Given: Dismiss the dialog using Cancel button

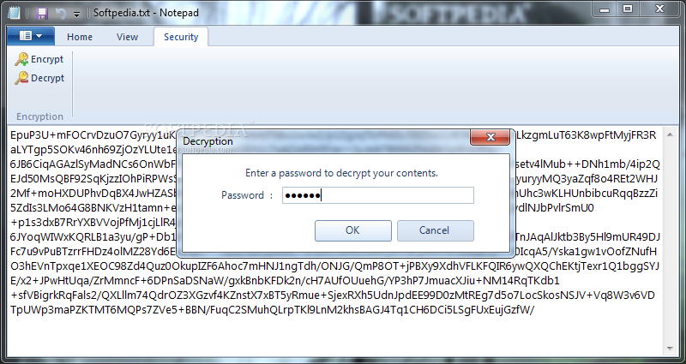Looking at the screenshot, I should click(x=436, y=230).
